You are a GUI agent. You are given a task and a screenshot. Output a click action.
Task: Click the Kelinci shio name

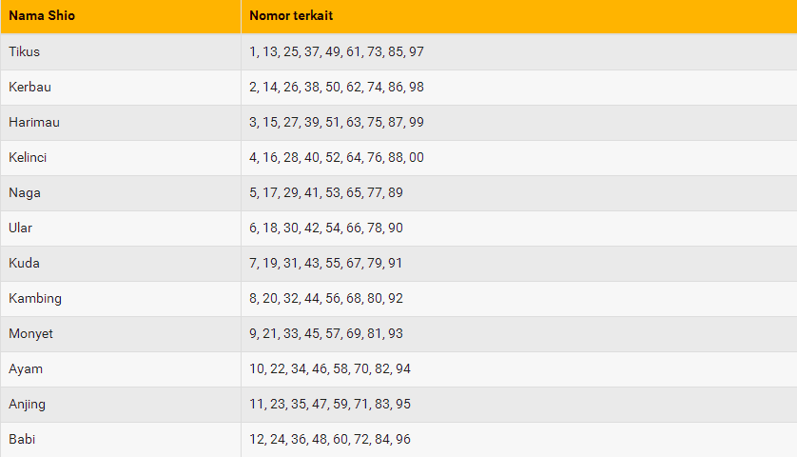coord(28,158)
